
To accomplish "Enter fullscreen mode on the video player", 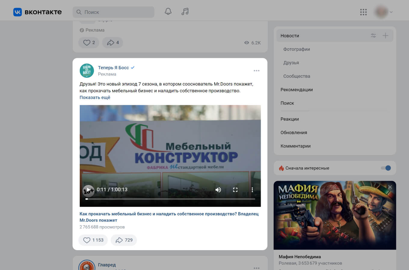I will (x=235, y=190).
